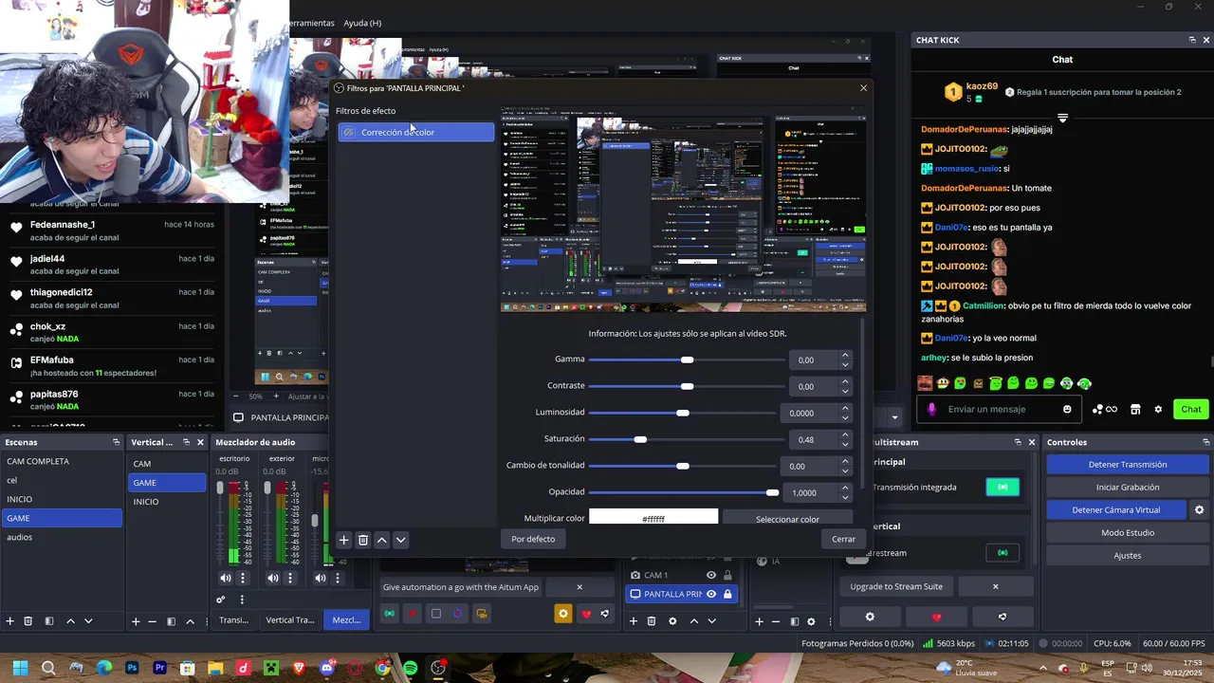Open exterior channel three-dot menu
The height and width of the screenshot is (683, 1214).
pyautogui.click(x=289, y=578)
